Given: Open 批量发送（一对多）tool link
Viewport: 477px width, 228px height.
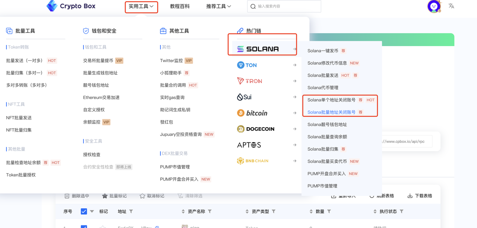Looking at the screenshot, I should tap(25, 61).
